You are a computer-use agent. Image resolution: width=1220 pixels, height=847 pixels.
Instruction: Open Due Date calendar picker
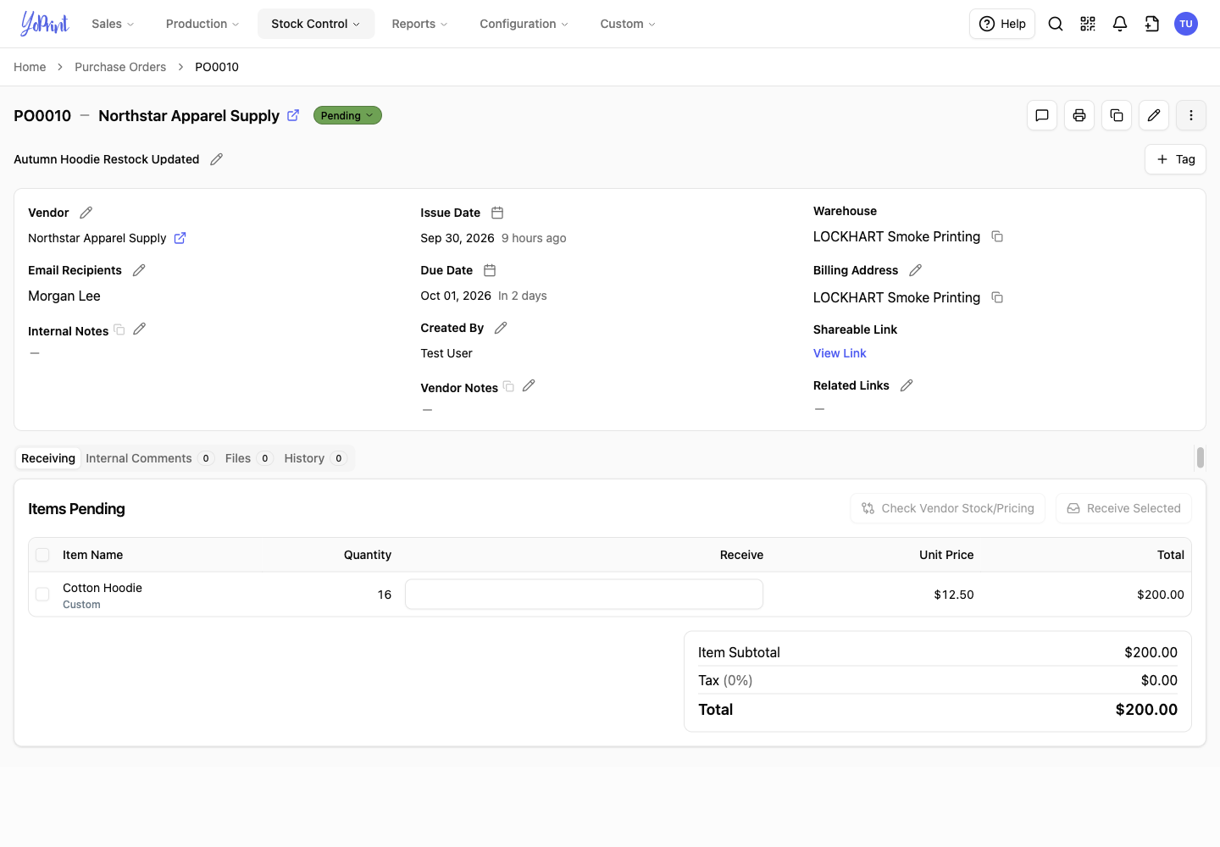[x=490, y=270]
